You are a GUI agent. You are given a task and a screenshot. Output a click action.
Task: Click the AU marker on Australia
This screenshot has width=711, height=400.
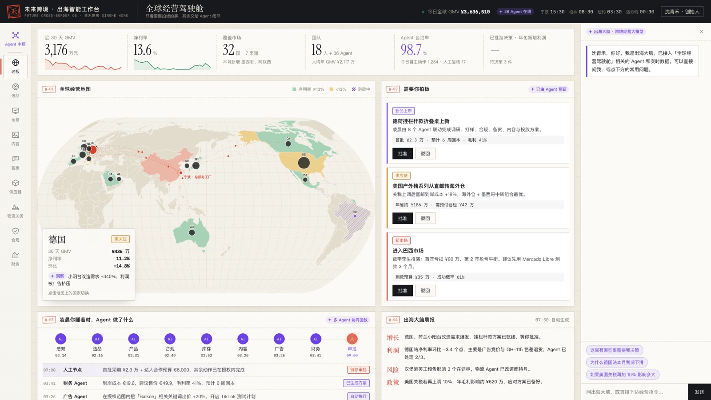(192, 232)
